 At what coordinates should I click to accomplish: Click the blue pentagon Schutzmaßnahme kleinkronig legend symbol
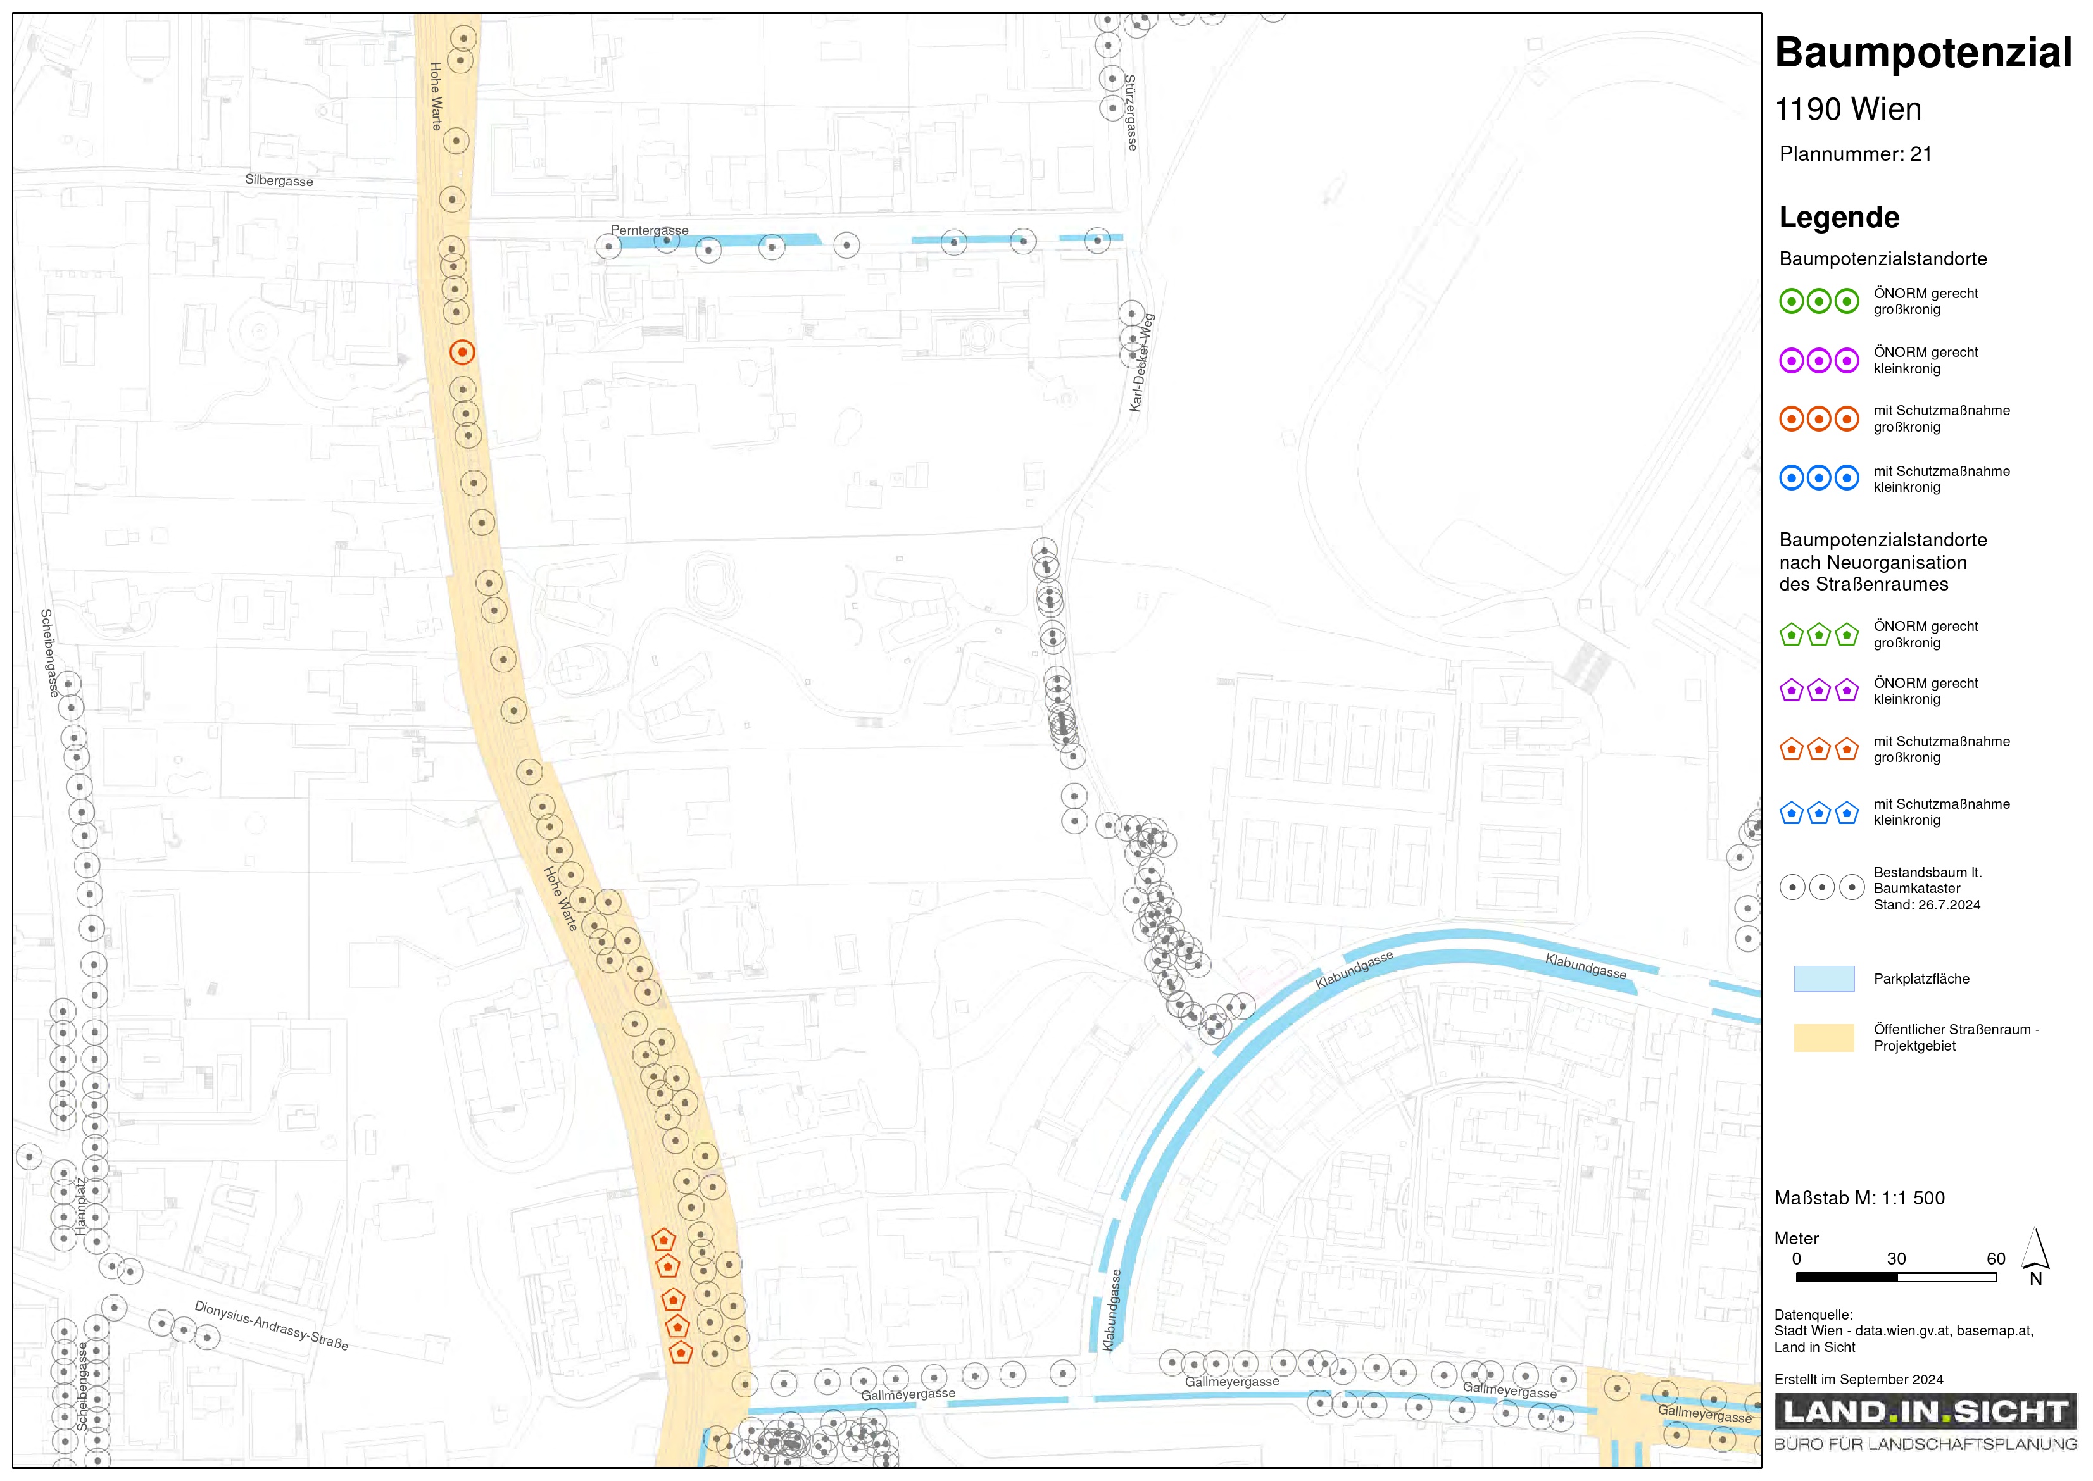1818,813
